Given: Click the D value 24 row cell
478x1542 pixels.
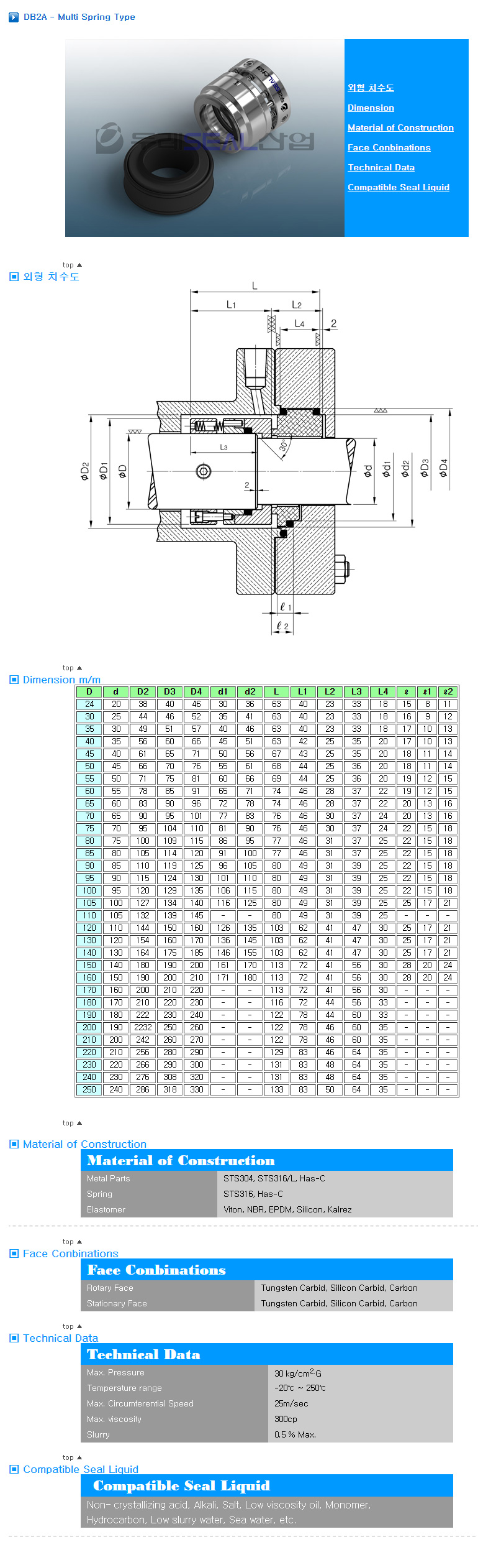Looking at the screenshot, I should [x=89, y=704].
